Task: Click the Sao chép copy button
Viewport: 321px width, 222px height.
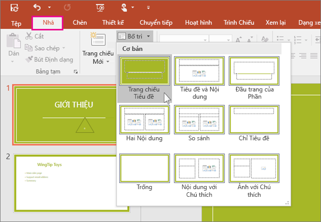Action: pyautogui.click(x=42, y=48)
